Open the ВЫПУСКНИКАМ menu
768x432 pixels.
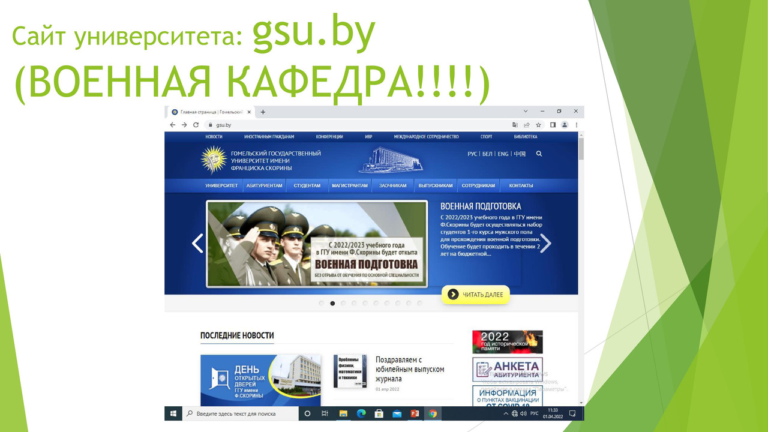[x=436, y=185]
